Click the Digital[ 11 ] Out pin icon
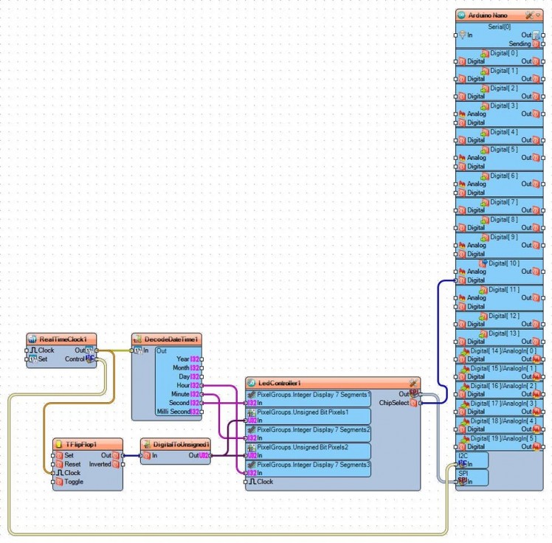 [537, 298]
